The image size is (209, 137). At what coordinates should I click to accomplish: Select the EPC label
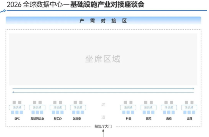tap(17, 119)
